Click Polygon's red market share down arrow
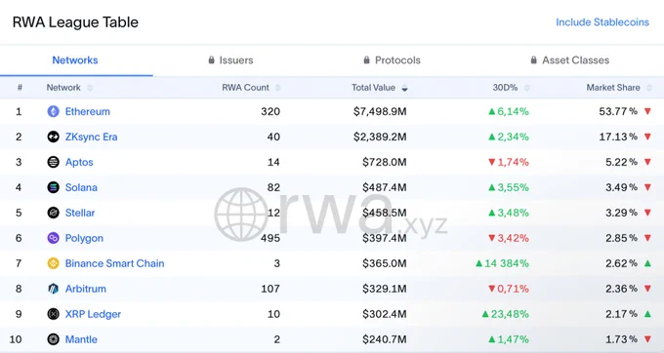664x353 pixels. click(647, 238)
